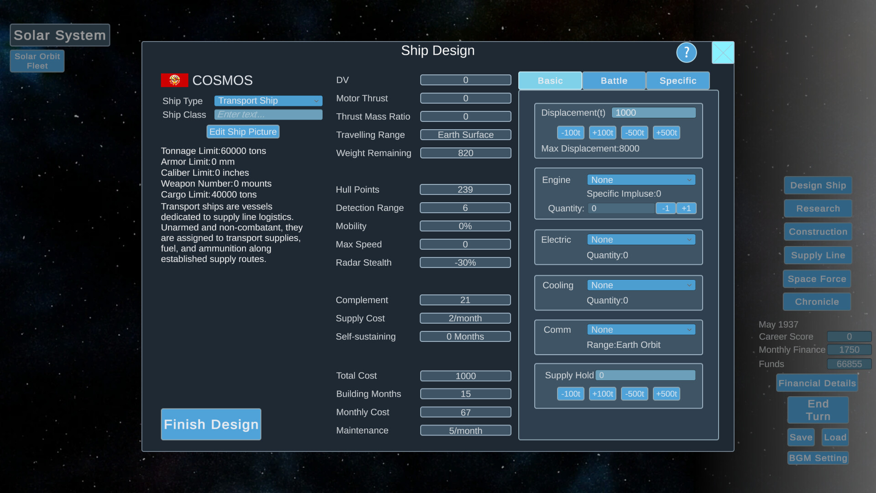The image size is (876, 493).
Task: End the current turn
Action: tap(817, 409)
